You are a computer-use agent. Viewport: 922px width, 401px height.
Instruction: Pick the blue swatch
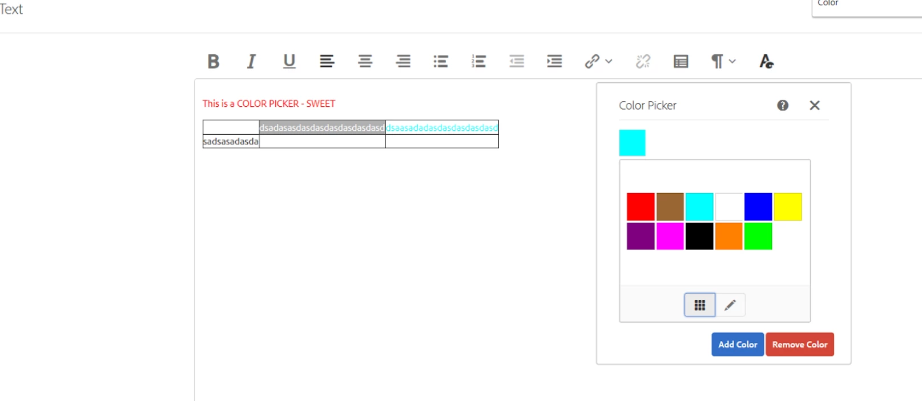tap(758, 207)
